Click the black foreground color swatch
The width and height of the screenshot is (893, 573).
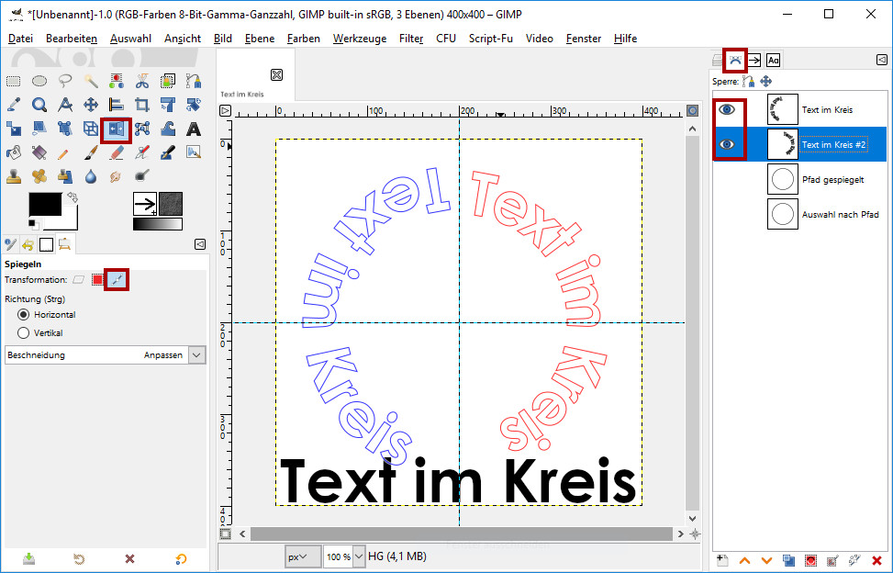click(46, 207)
